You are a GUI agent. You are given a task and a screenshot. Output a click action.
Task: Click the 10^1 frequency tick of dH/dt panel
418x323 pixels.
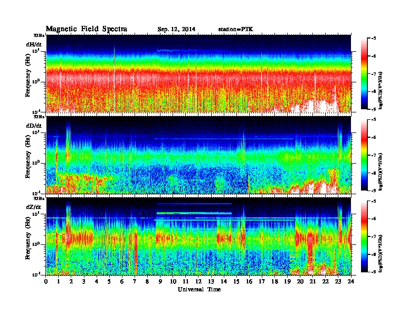36,51
